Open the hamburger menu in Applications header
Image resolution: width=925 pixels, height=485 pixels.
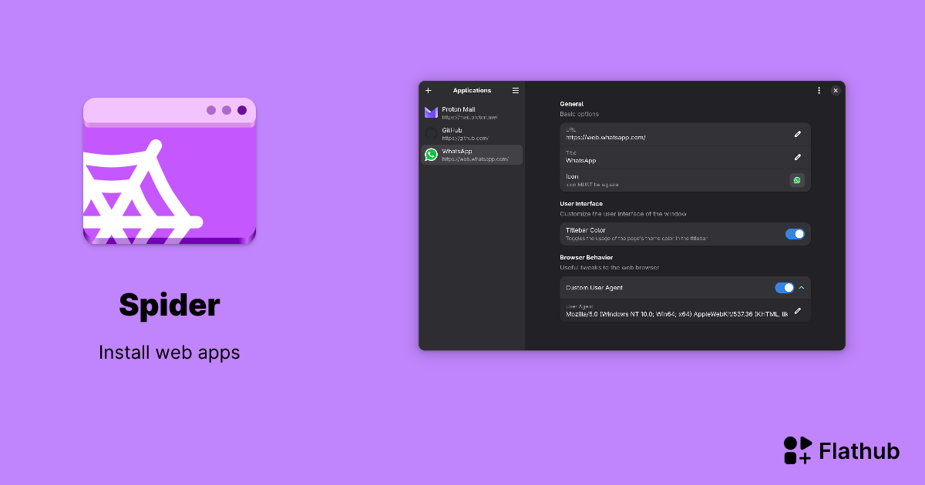point(515,90)
